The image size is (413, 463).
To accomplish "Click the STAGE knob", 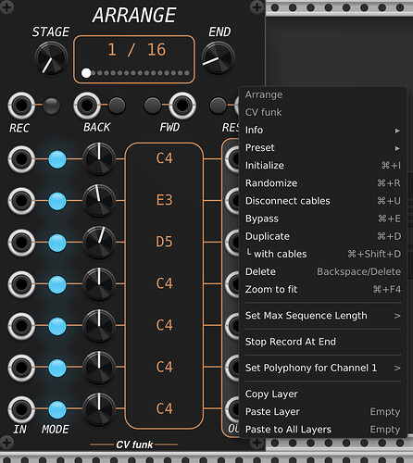I will (51, 58).
